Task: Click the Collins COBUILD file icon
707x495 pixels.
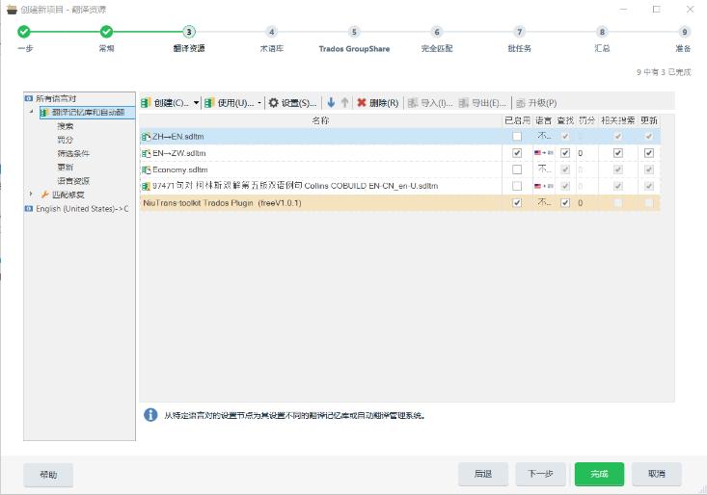Action: (x=146, y=186)
